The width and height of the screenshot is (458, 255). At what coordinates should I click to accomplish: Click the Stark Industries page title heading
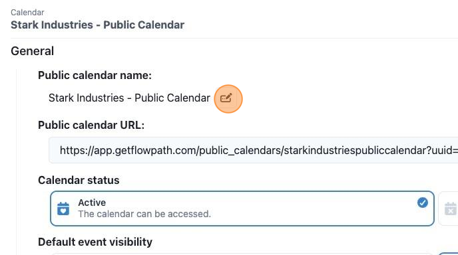98,25
